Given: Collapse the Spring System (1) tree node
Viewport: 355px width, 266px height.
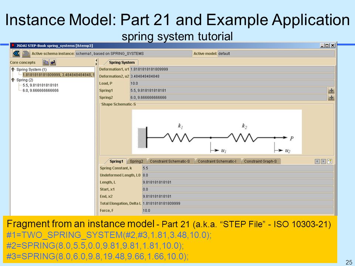Looking at the screenshot, I should click(x=13, y=69).
